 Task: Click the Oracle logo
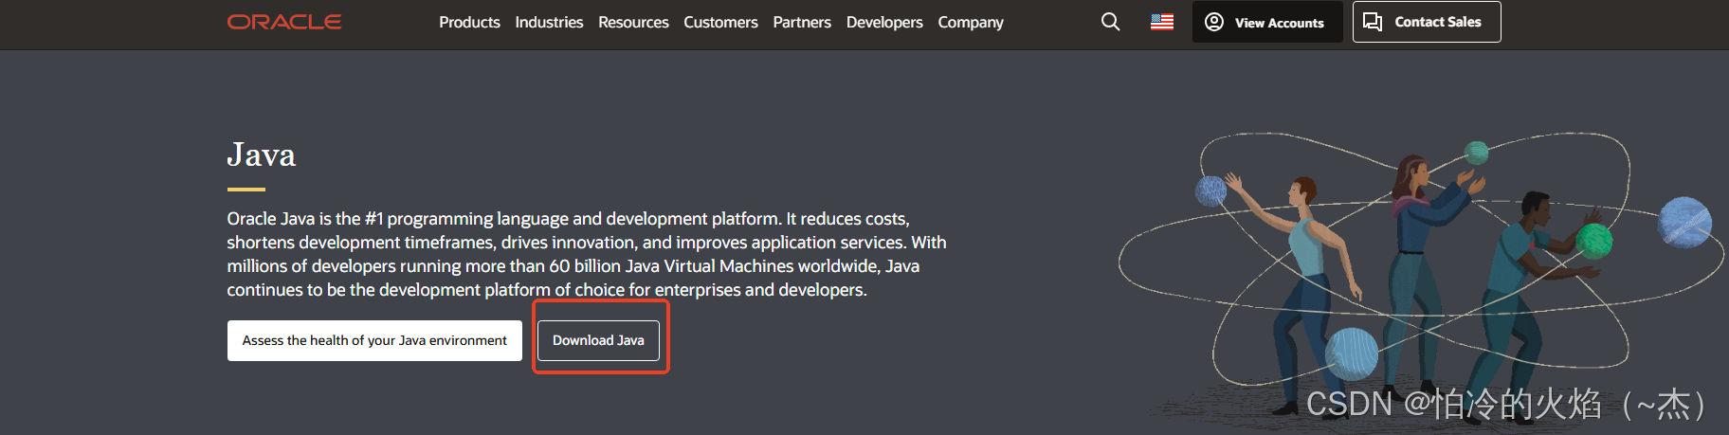(284, 22)
